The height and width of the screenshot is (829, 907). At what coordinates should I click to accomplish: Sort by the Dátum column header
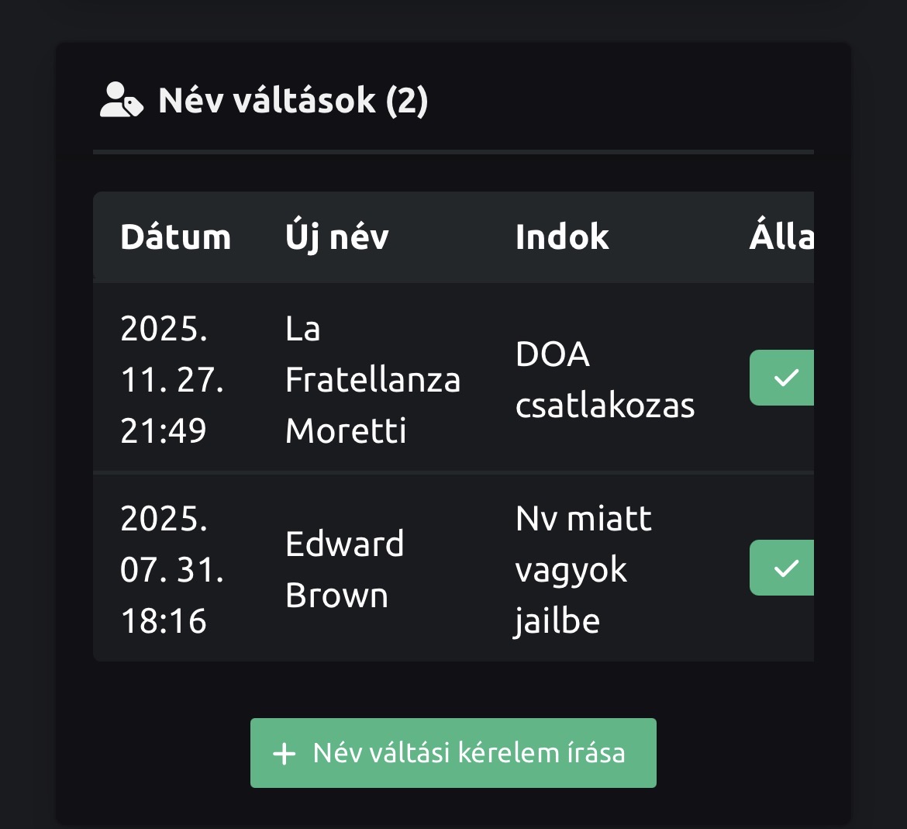pyautogui.click(x=175, y=237)
